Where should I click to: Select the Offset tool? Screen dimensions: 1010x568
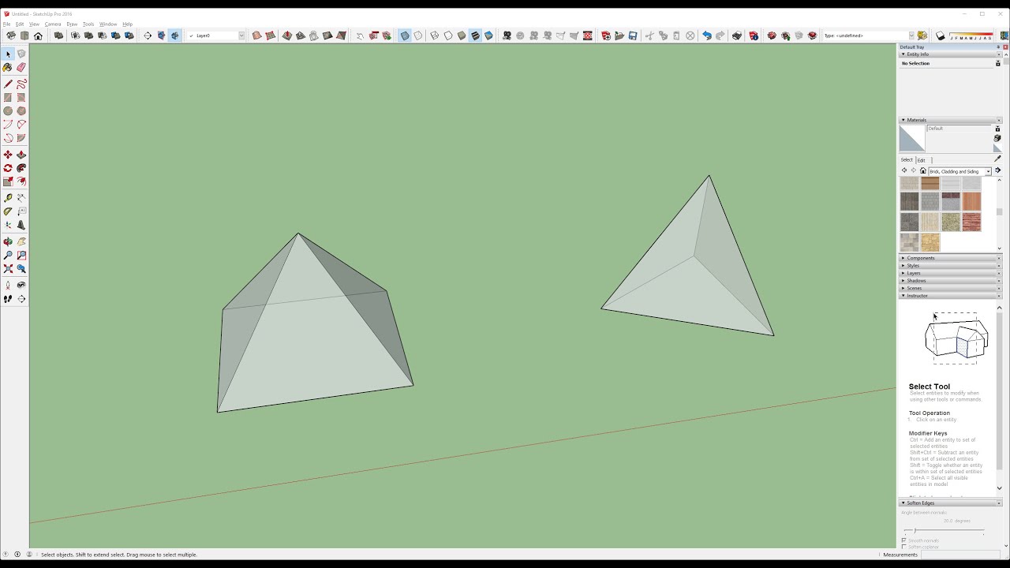[x=21, y=181]
